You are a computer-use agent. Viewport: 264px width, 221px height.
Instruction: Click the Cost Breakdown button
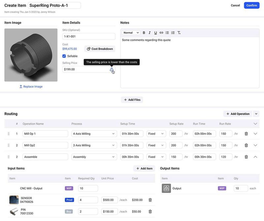pyautogui.click(x=99, y=48)
